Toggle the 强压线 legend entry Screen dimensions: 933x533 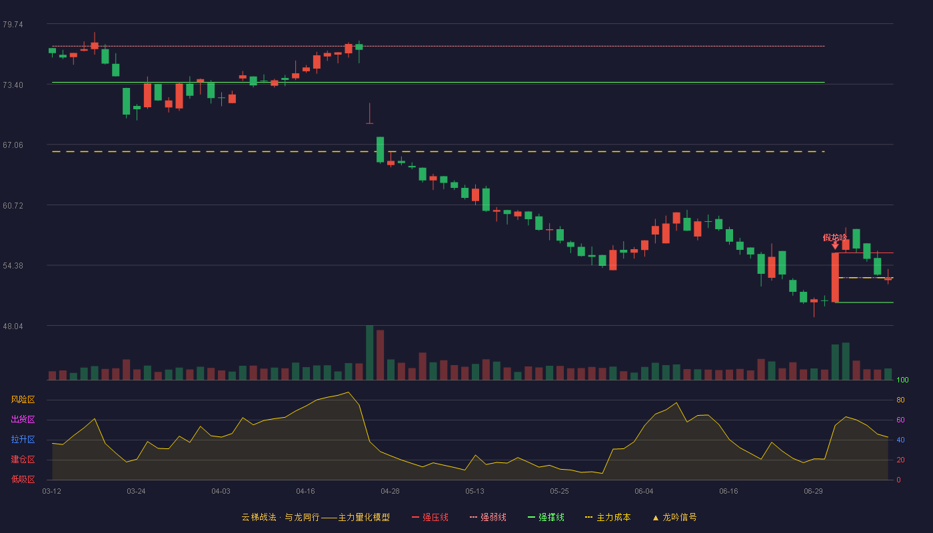coord(430,517)
